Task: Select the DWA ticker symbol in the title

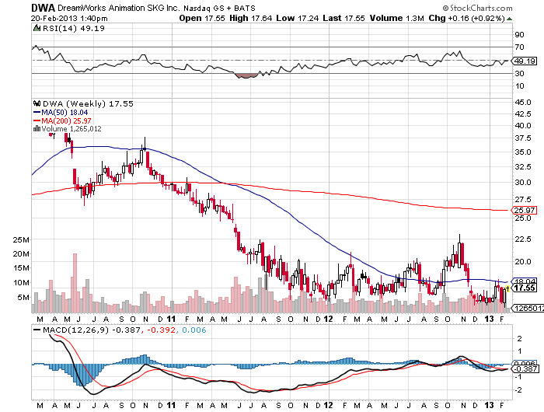Action: tap(43, 8)
